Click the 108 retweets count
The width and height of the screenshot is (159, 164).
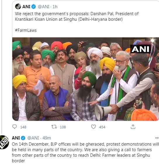63,127
